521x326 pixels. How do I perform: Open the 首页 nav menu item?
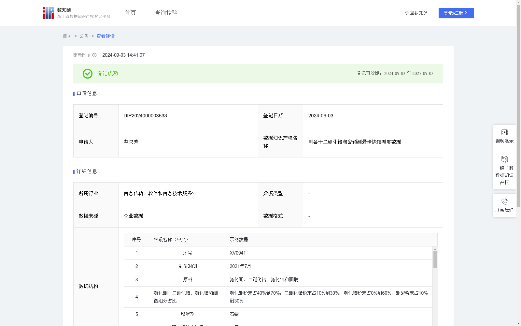130,13
